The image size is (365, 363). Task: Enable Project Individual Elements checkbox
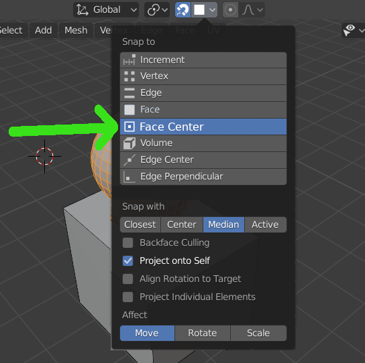[127, 297]
